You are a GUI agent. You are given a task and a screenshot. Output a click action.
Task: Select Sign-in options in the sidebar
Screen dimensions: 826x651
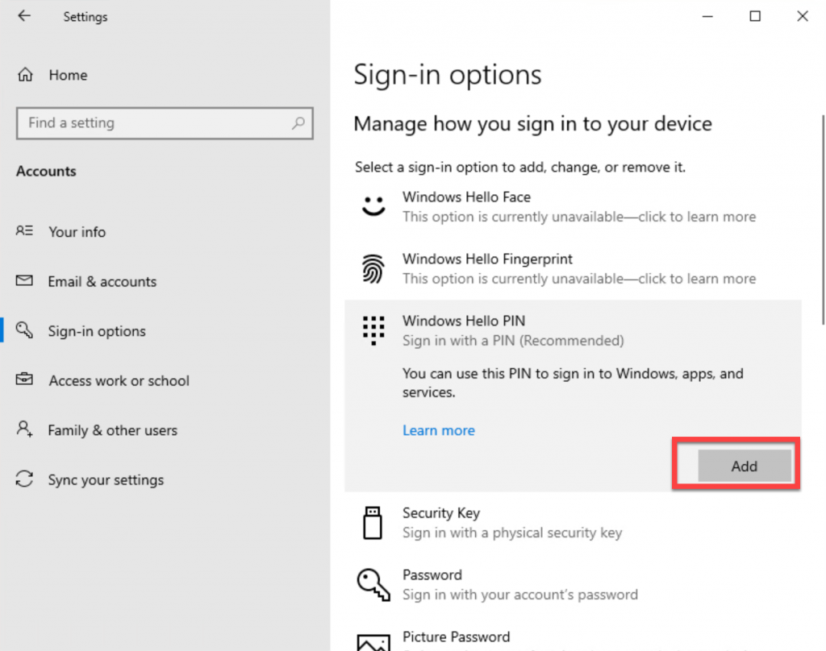97,330
